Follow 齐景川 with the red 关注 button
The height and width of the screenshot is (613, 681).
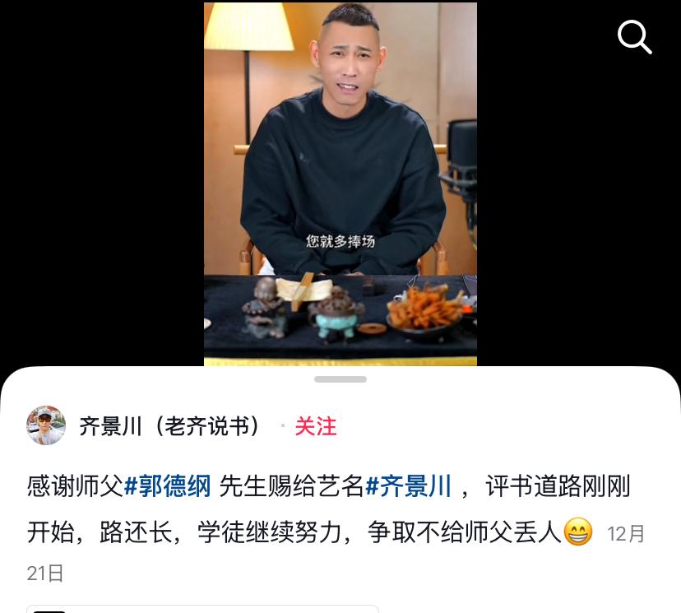click(x=316, y=425)
